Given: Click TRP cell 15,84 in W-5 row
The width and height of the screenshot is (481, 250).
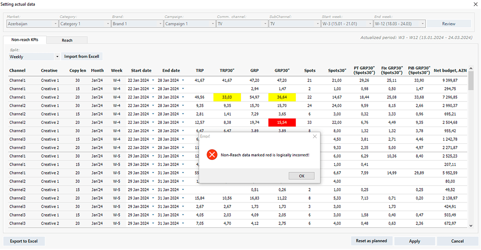Looking at the screenshot, I should [200, 198].
